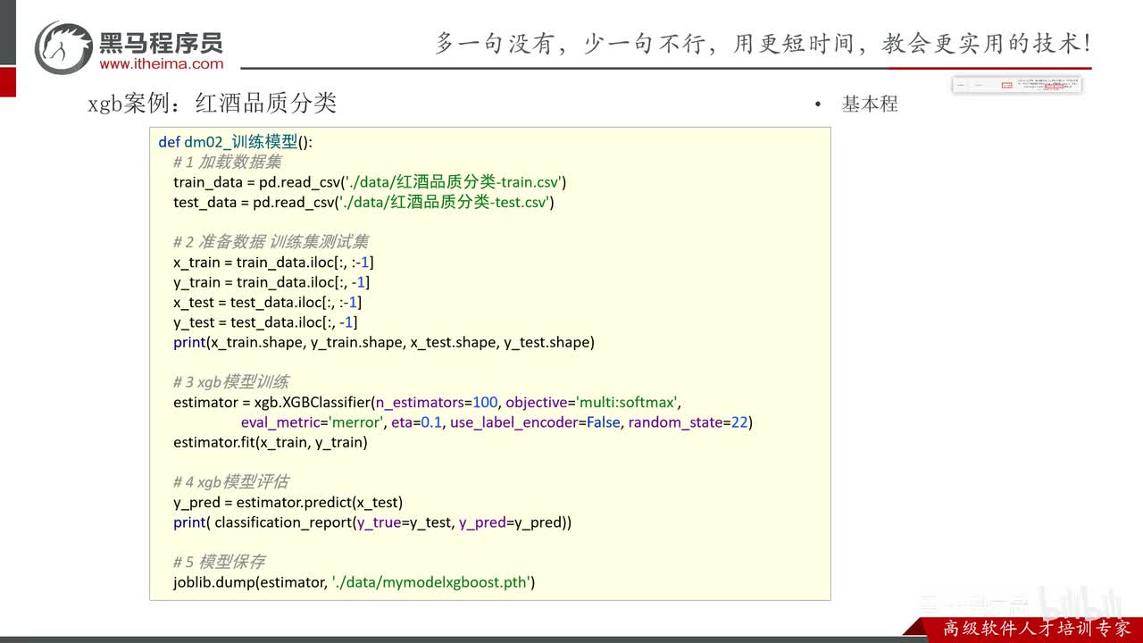This screenshot has width=1143, height=643.
Task: Click the comment # 3 xgb模型训练
Action: [x=231, y=381]
